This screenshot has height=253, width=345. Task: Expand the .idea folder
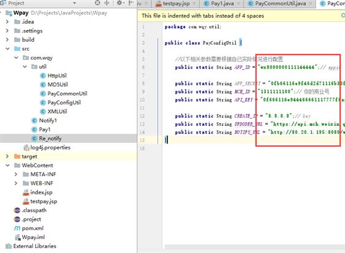click(7, 22)
